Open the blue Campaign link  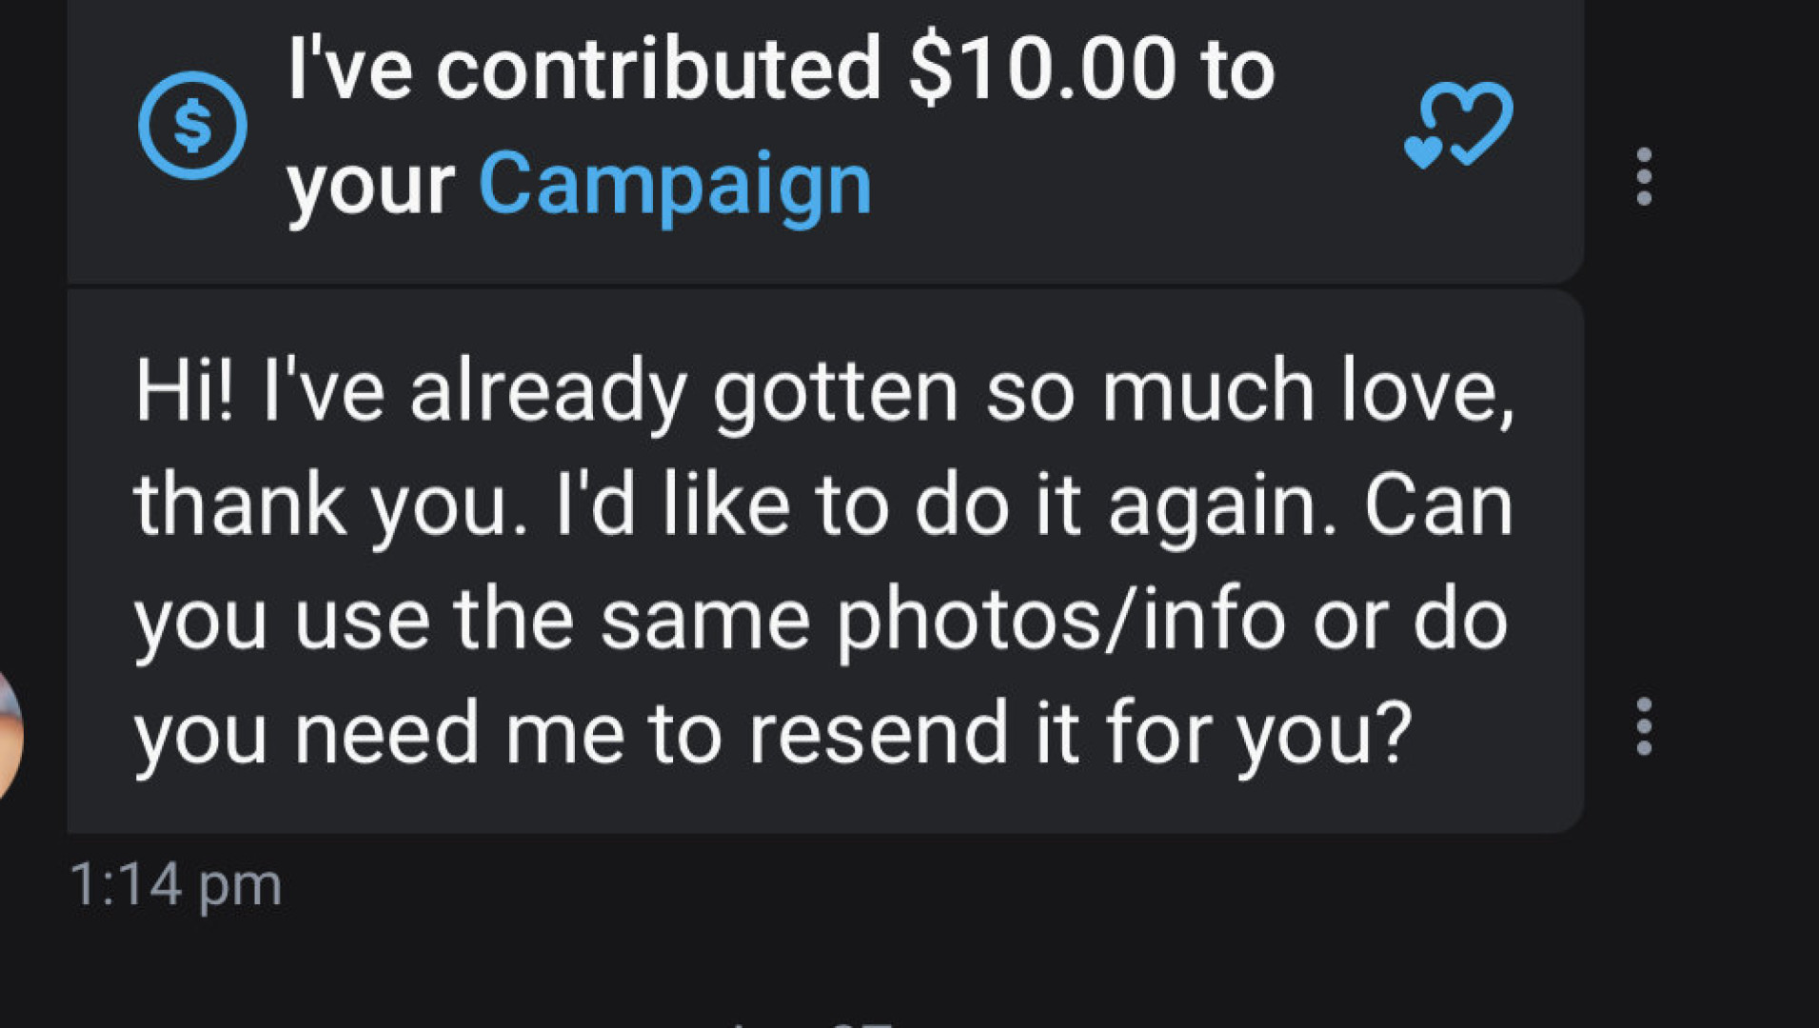coord(675,184)
